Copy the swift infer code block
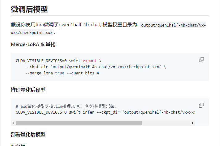The width and height of the screenshot is (220, 146). point(201,105)
